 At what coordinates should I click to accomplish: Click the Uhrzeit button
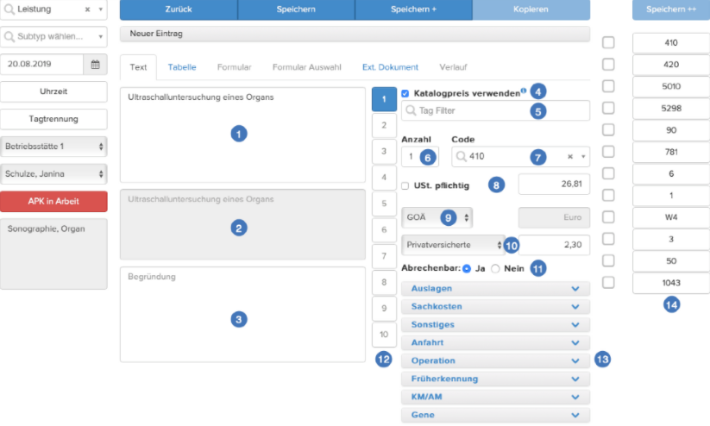(x=53, y=91)
